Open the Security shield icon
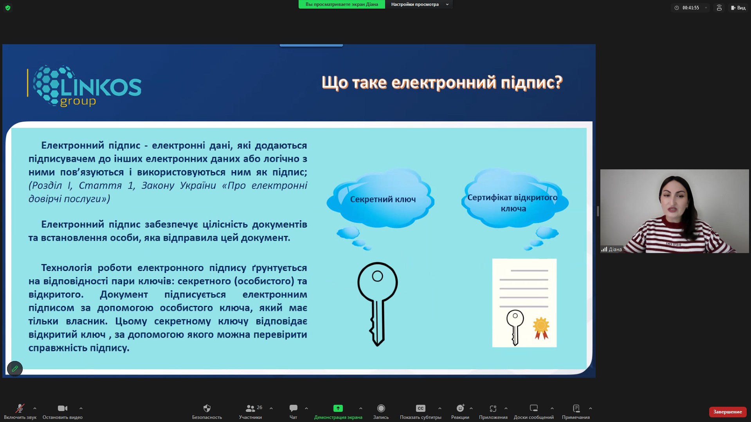Screen dimensions: 751x422 tap(207, 409)
